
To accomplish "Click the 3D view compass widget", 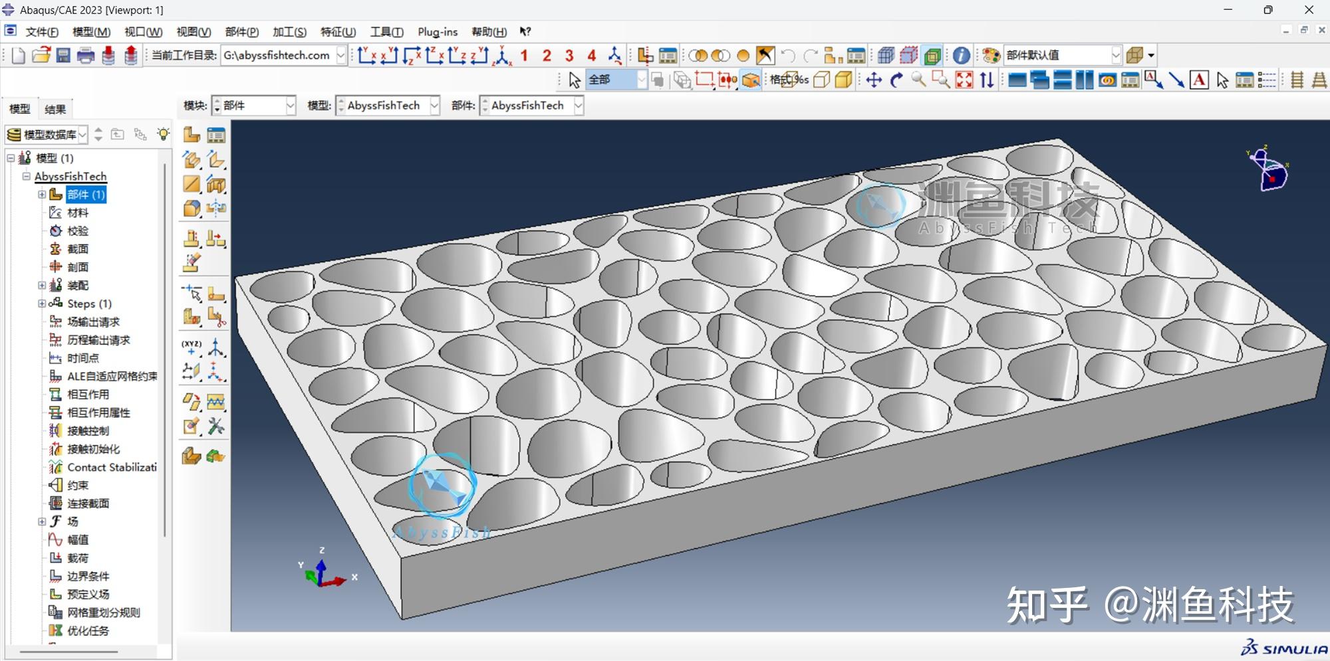I will (x=1269, y=169).
